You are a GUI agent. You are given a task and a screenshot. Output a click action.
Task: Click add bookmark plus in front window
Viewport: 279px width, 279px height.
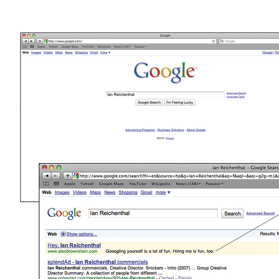68,176
